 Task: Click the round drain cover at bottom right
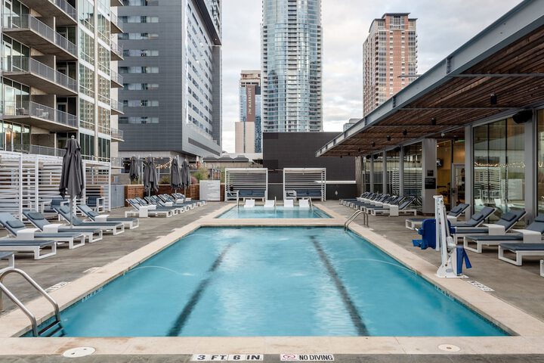[x=449, y=348]
